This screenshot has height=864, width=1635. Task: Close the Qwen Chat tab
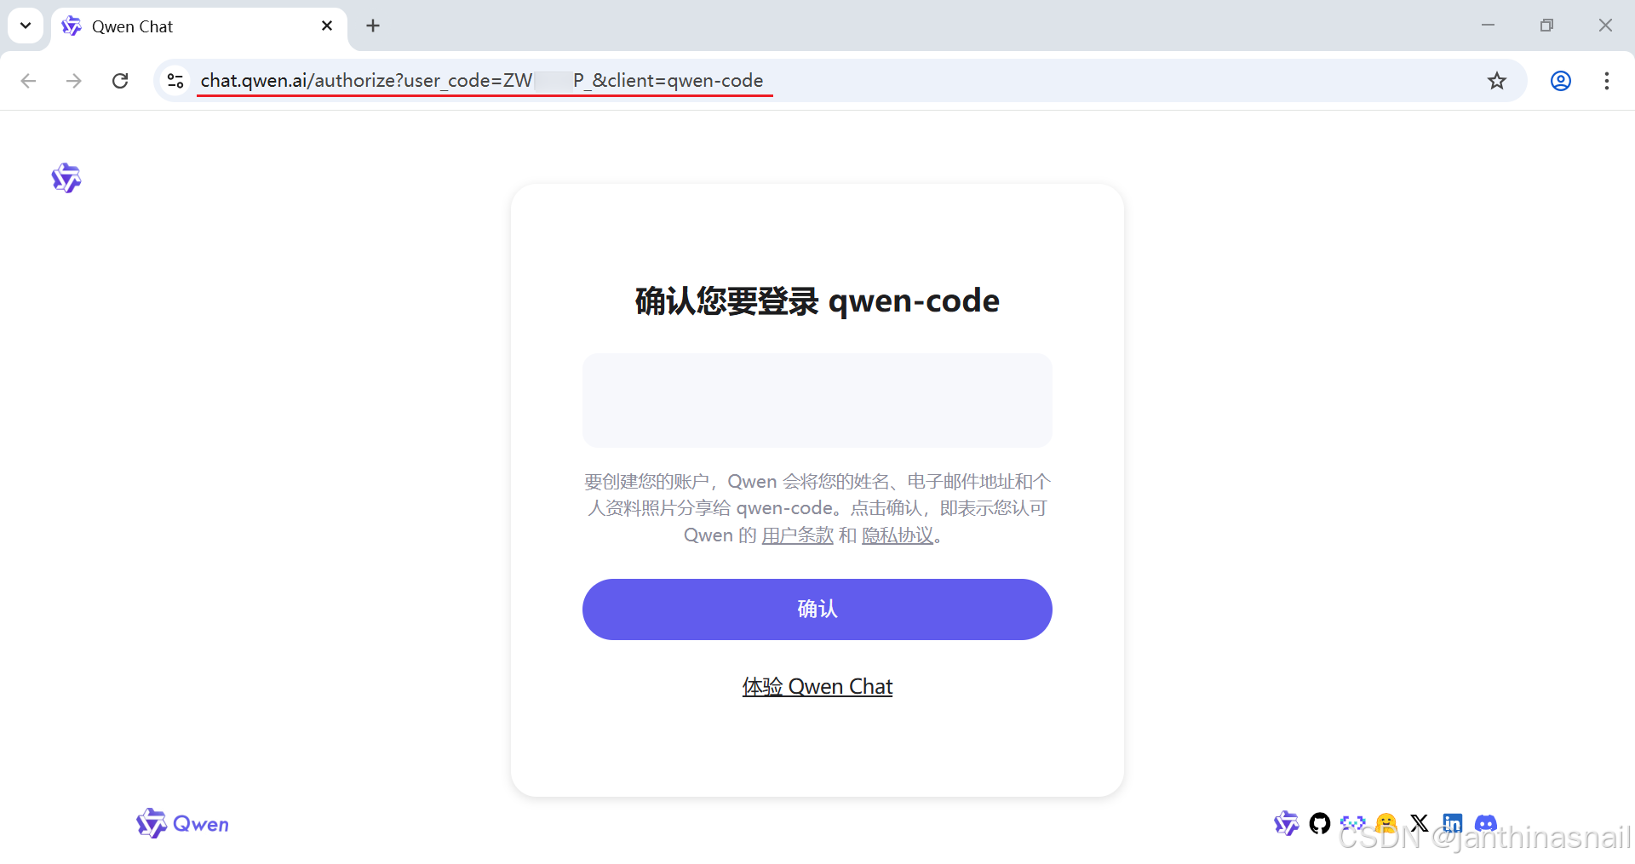[x=327, y=26]
